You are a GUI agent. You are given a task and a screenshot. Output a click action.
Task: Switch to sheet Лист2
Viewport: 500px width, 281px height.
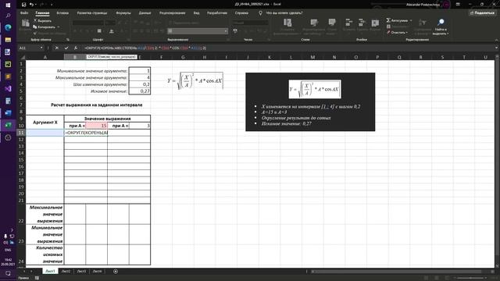[x=66, y=271]
